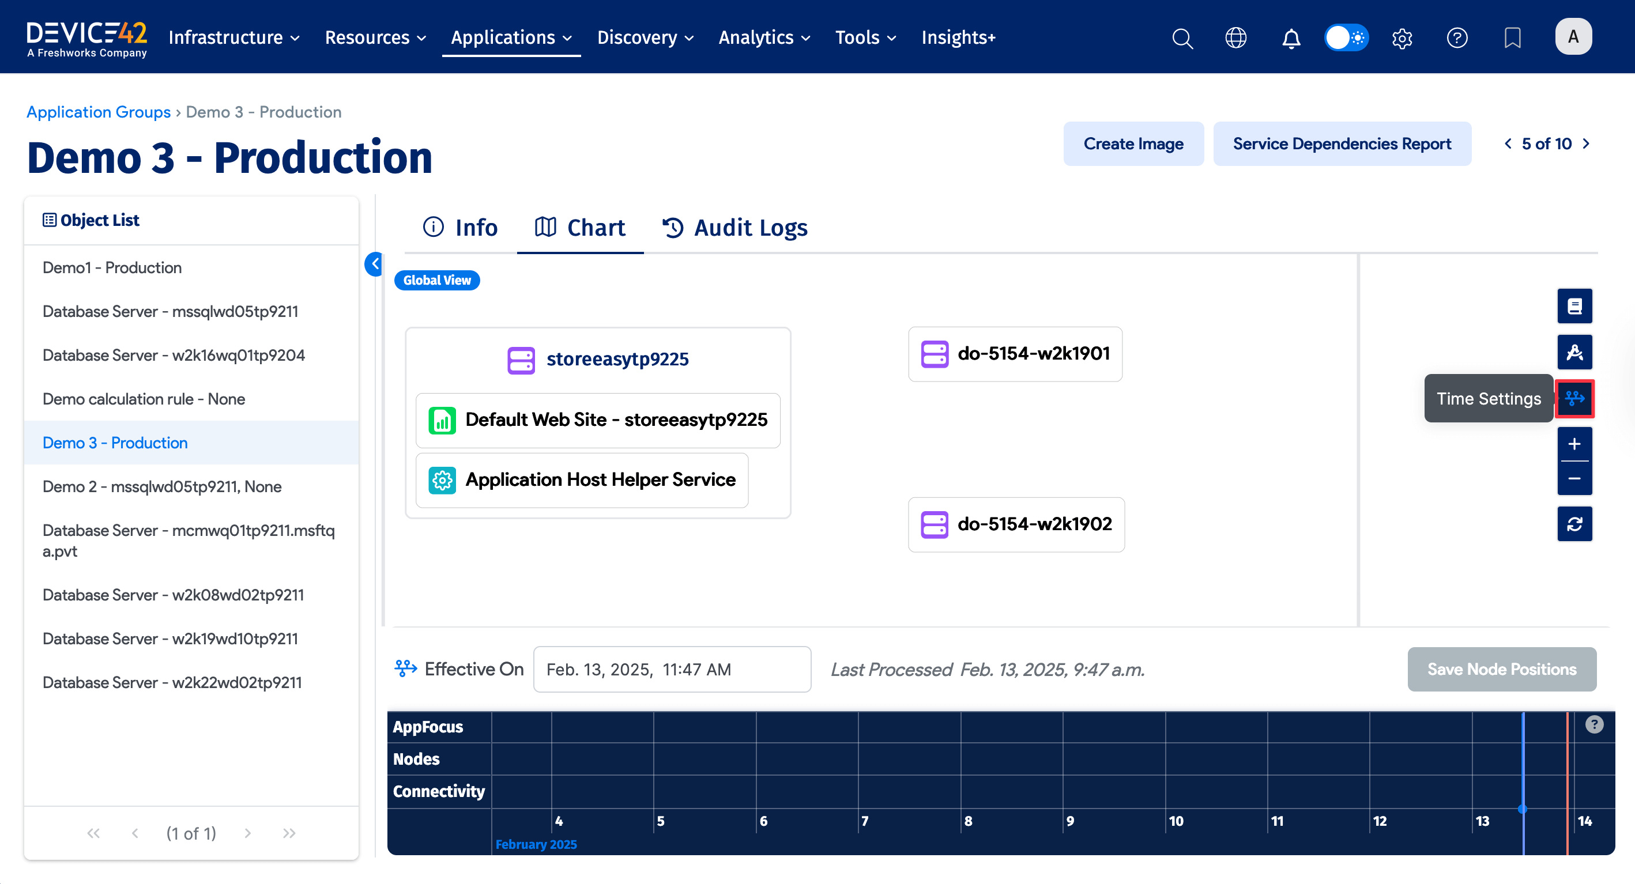Toggle the light/dark theme switch
This screenshot has height=884, width=1635.
click(1346, 38)
